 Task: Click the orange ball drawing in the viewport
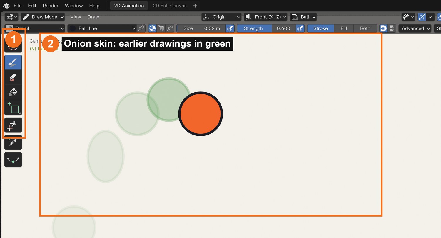(x=201, y=114)
